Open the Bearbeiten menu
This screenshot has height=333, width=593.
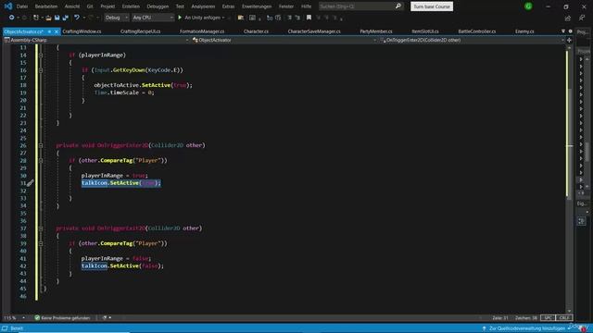[x=46, y=6]
